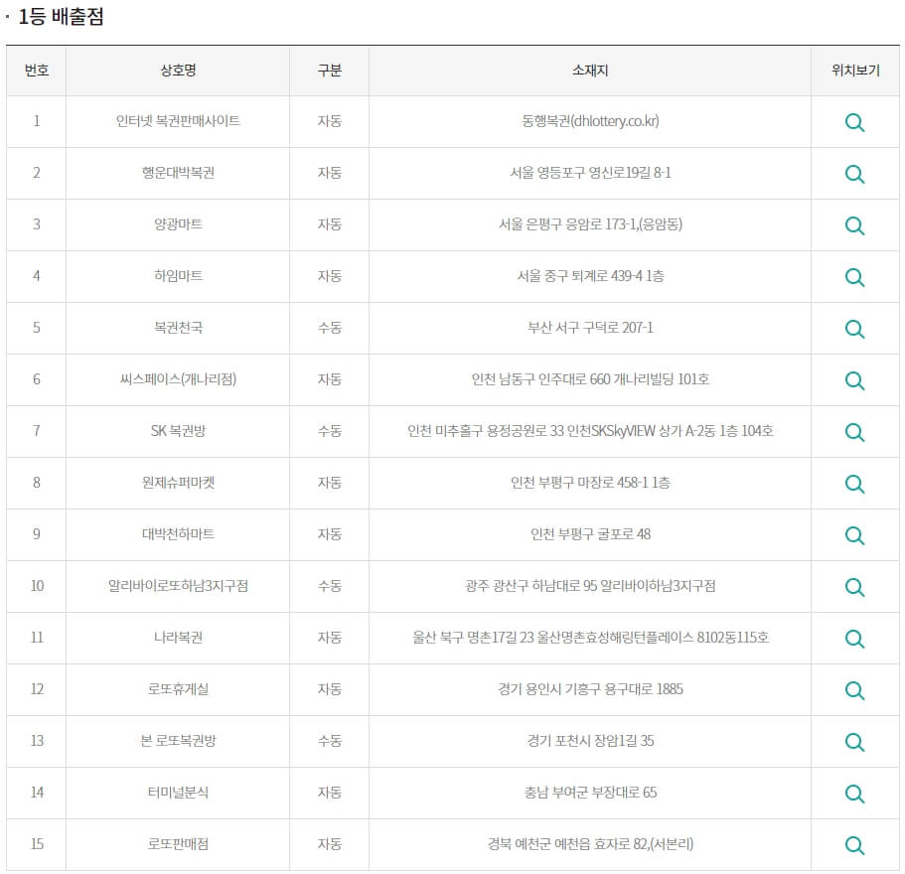Select store name 터미널분식

point(178,793)
